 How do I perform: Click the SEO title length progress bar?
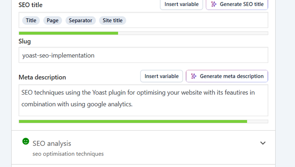[x=143, y=33]
